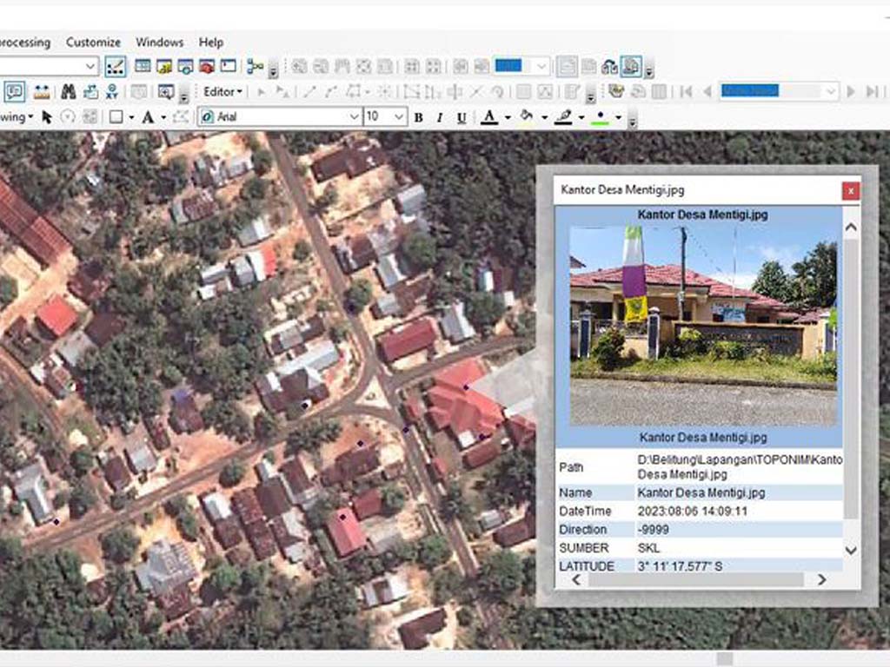Screen dimensions: 890x667
Task: Toggle bold text formatting
Action: (x=418, y=117)
